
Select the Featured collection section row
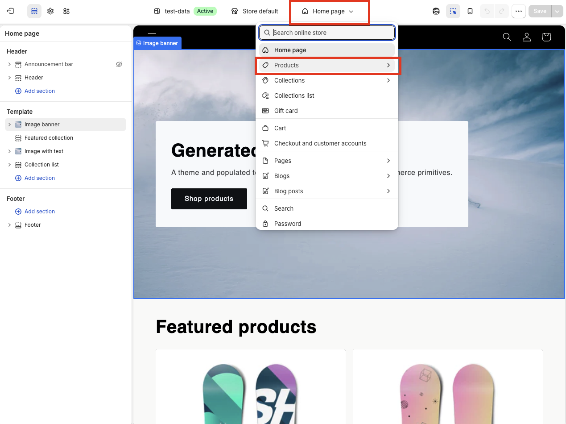click(x=66, y=138)
